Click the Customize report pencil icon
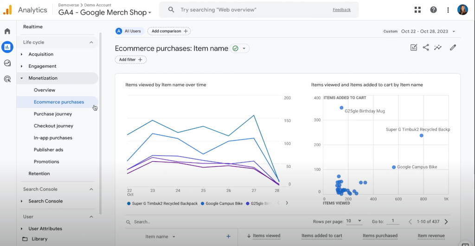 453,48
